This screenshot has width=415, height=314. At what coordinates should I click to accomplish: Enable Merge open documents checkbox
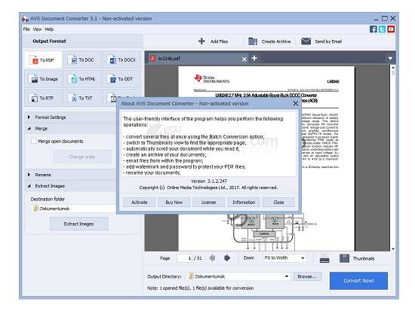(34, 142)
